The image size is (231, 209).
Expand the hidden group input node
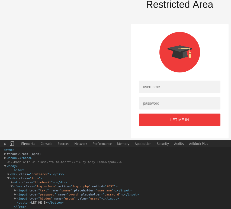[x=15, y=198]
